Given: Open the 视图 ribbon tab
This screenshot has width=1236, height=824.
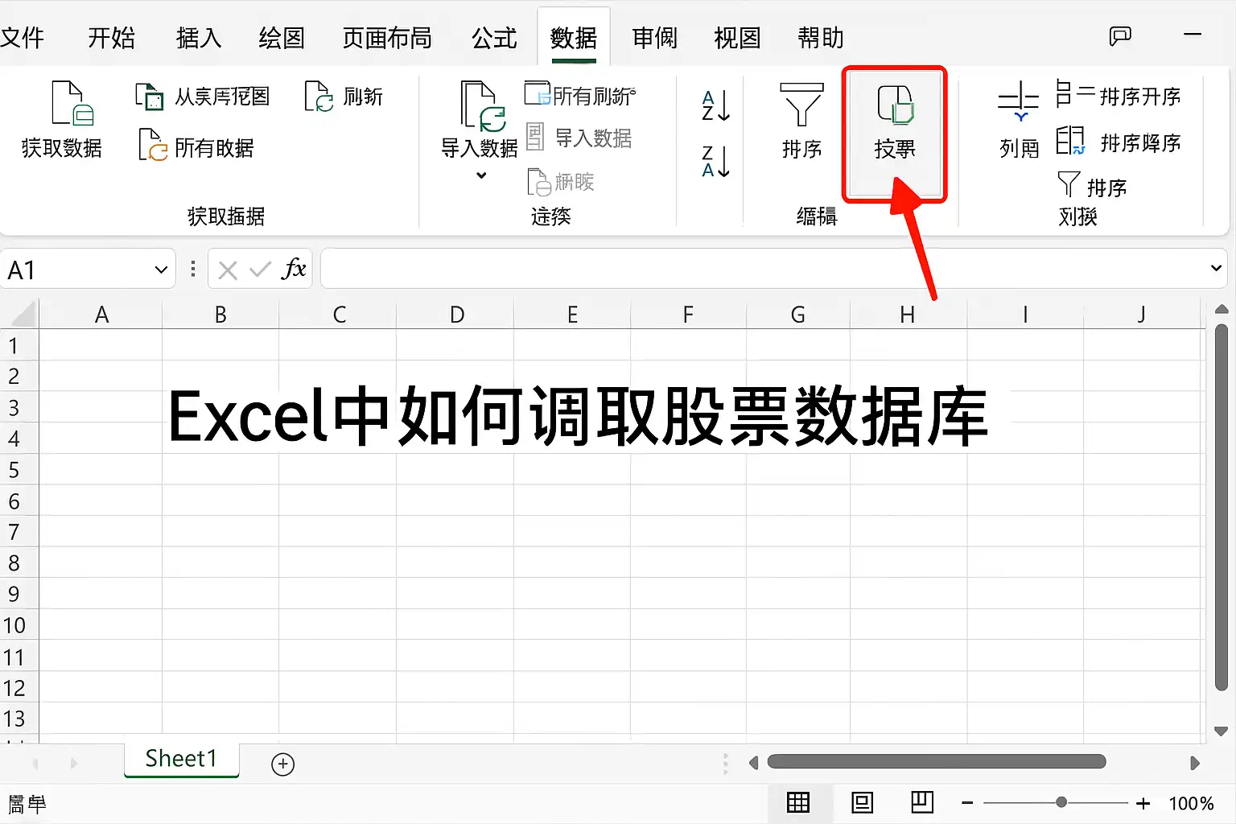Looking at the screenshot, I should click(736, 38).
